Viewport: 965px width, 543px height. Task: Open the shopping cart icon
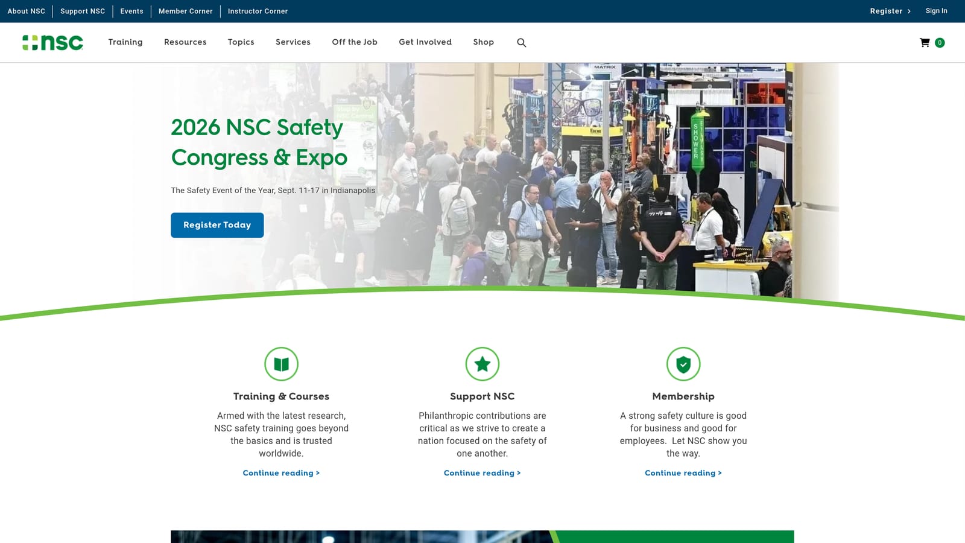(925, 42)
